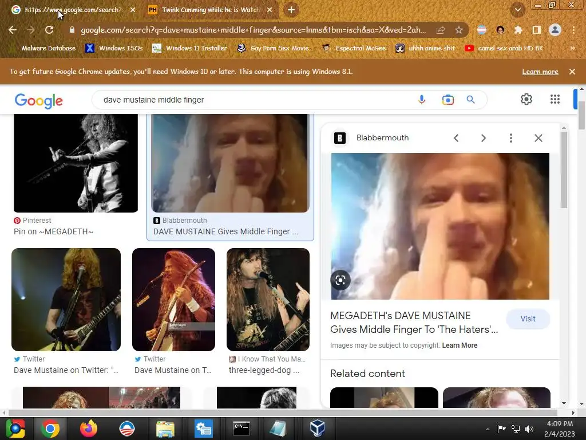Open the Google apps grid

[x=555, y=99]
